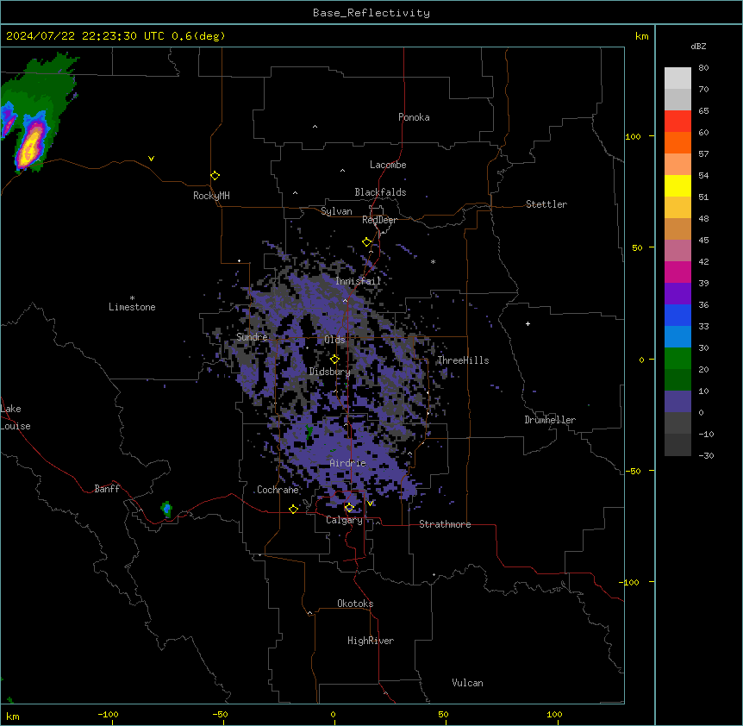Click the green 20-30 dBZ legend swatch
The height and width of the screenshot is (726, 743).
coord(677,359)
